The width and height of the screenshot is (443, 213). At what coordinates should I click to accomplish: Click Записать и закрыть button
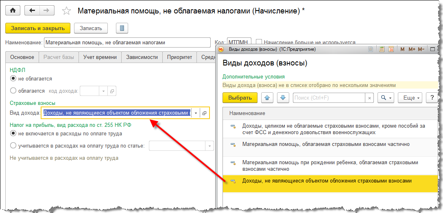(x=38, y=28)
